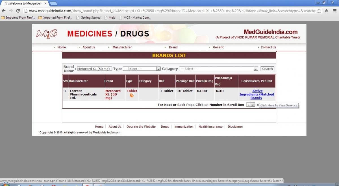This screenshot has width=339, height=186.
Task: Reload the page with the refresh icon
Action: (x=18, y=11)
